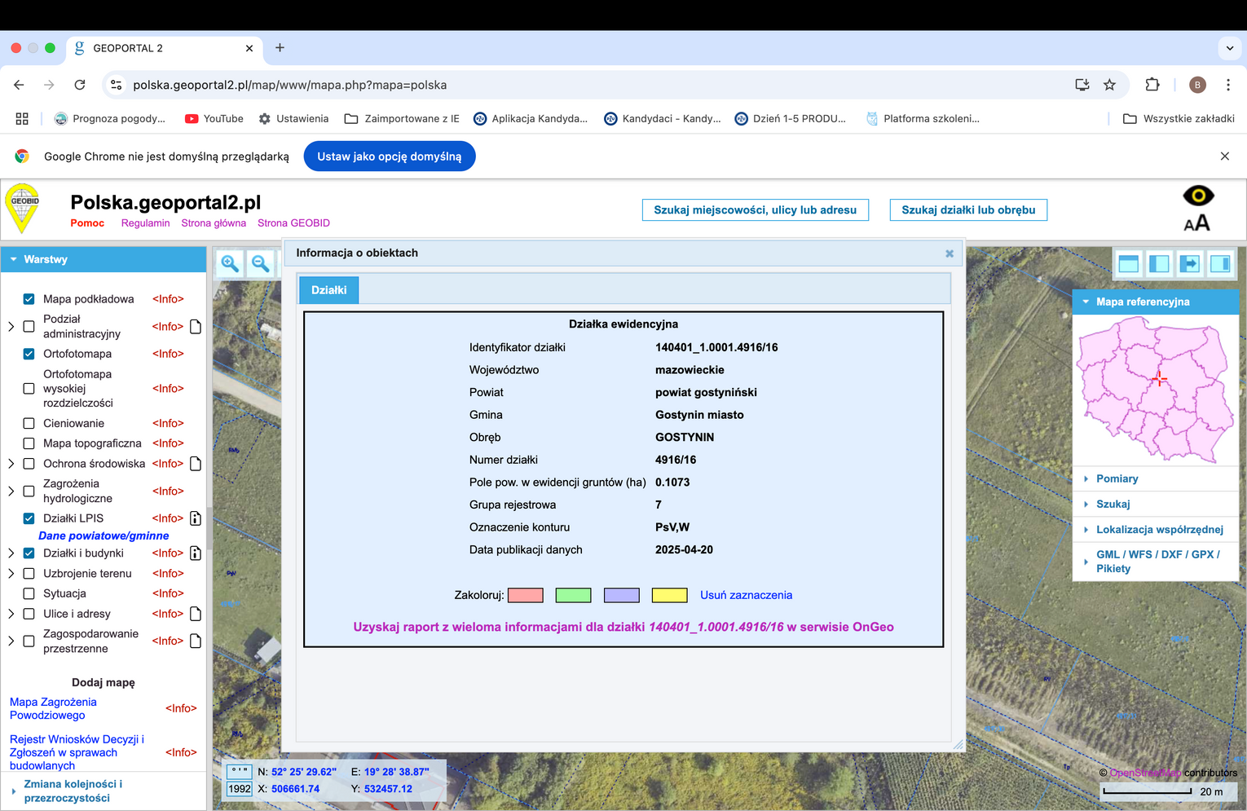Expand the Zagrożenia hydrologiczne layer group
The width and height of the screenshot is (1247, 811).
11,491
